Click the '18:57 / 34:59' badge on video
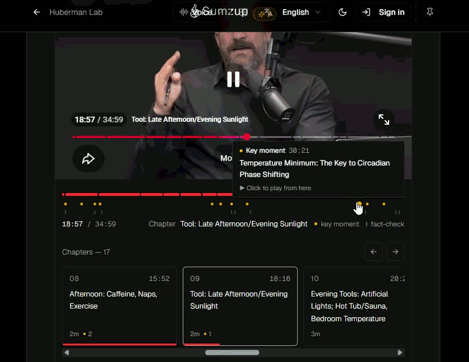Image resolution: width=469 pixels, height=362 pixels. pyautogui.click(x=99, y=120)
